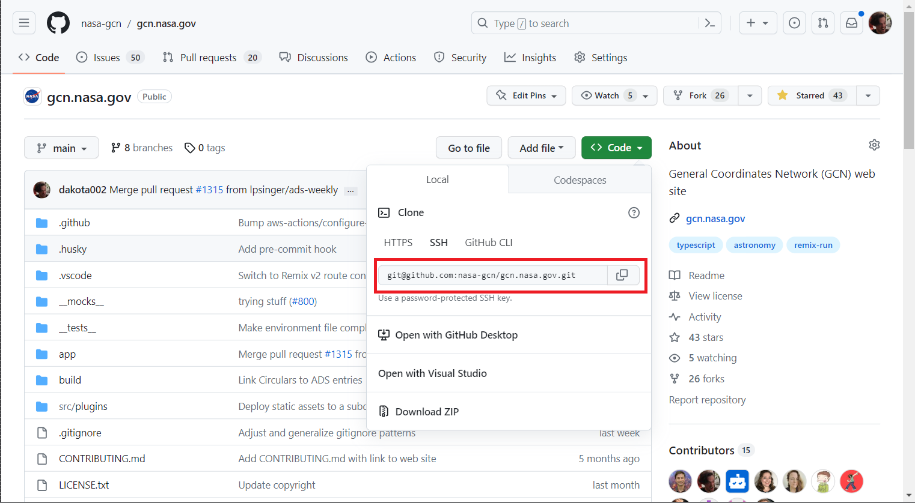Switch to the Issues tab
The height and width of the screenshot is (503, 915).
tap(110, 58)
